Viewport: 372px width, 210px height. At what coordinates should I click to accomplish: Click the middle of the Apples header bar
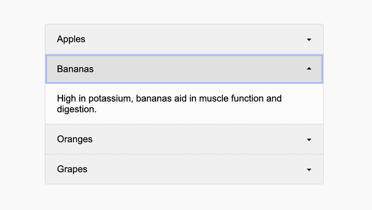click(x=184, y=39)
